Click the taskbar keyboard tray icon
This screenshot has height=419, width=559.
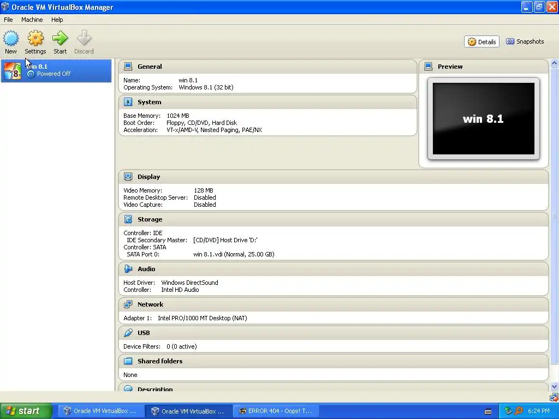(x=488, y=411)
